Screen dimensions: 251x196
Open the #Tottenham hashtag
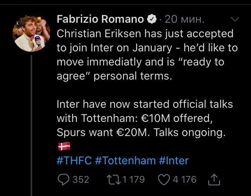(125, 160)
